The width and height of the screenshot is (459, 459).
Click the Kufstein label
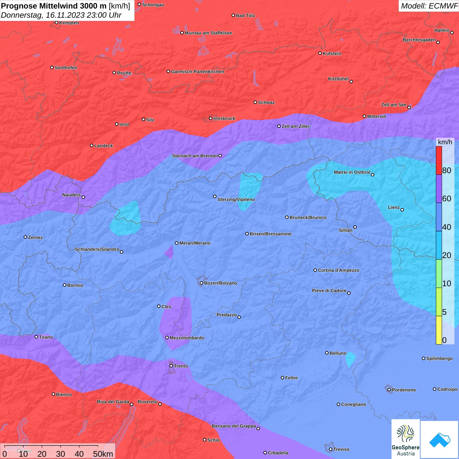332,53
